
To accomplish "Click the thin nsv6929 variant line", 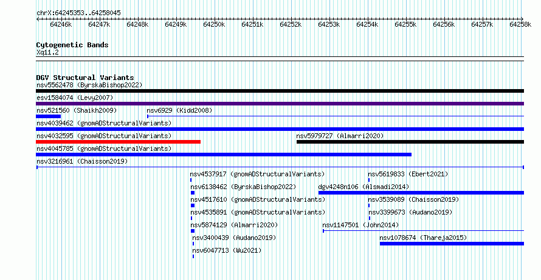I will [x=336, y=116].
